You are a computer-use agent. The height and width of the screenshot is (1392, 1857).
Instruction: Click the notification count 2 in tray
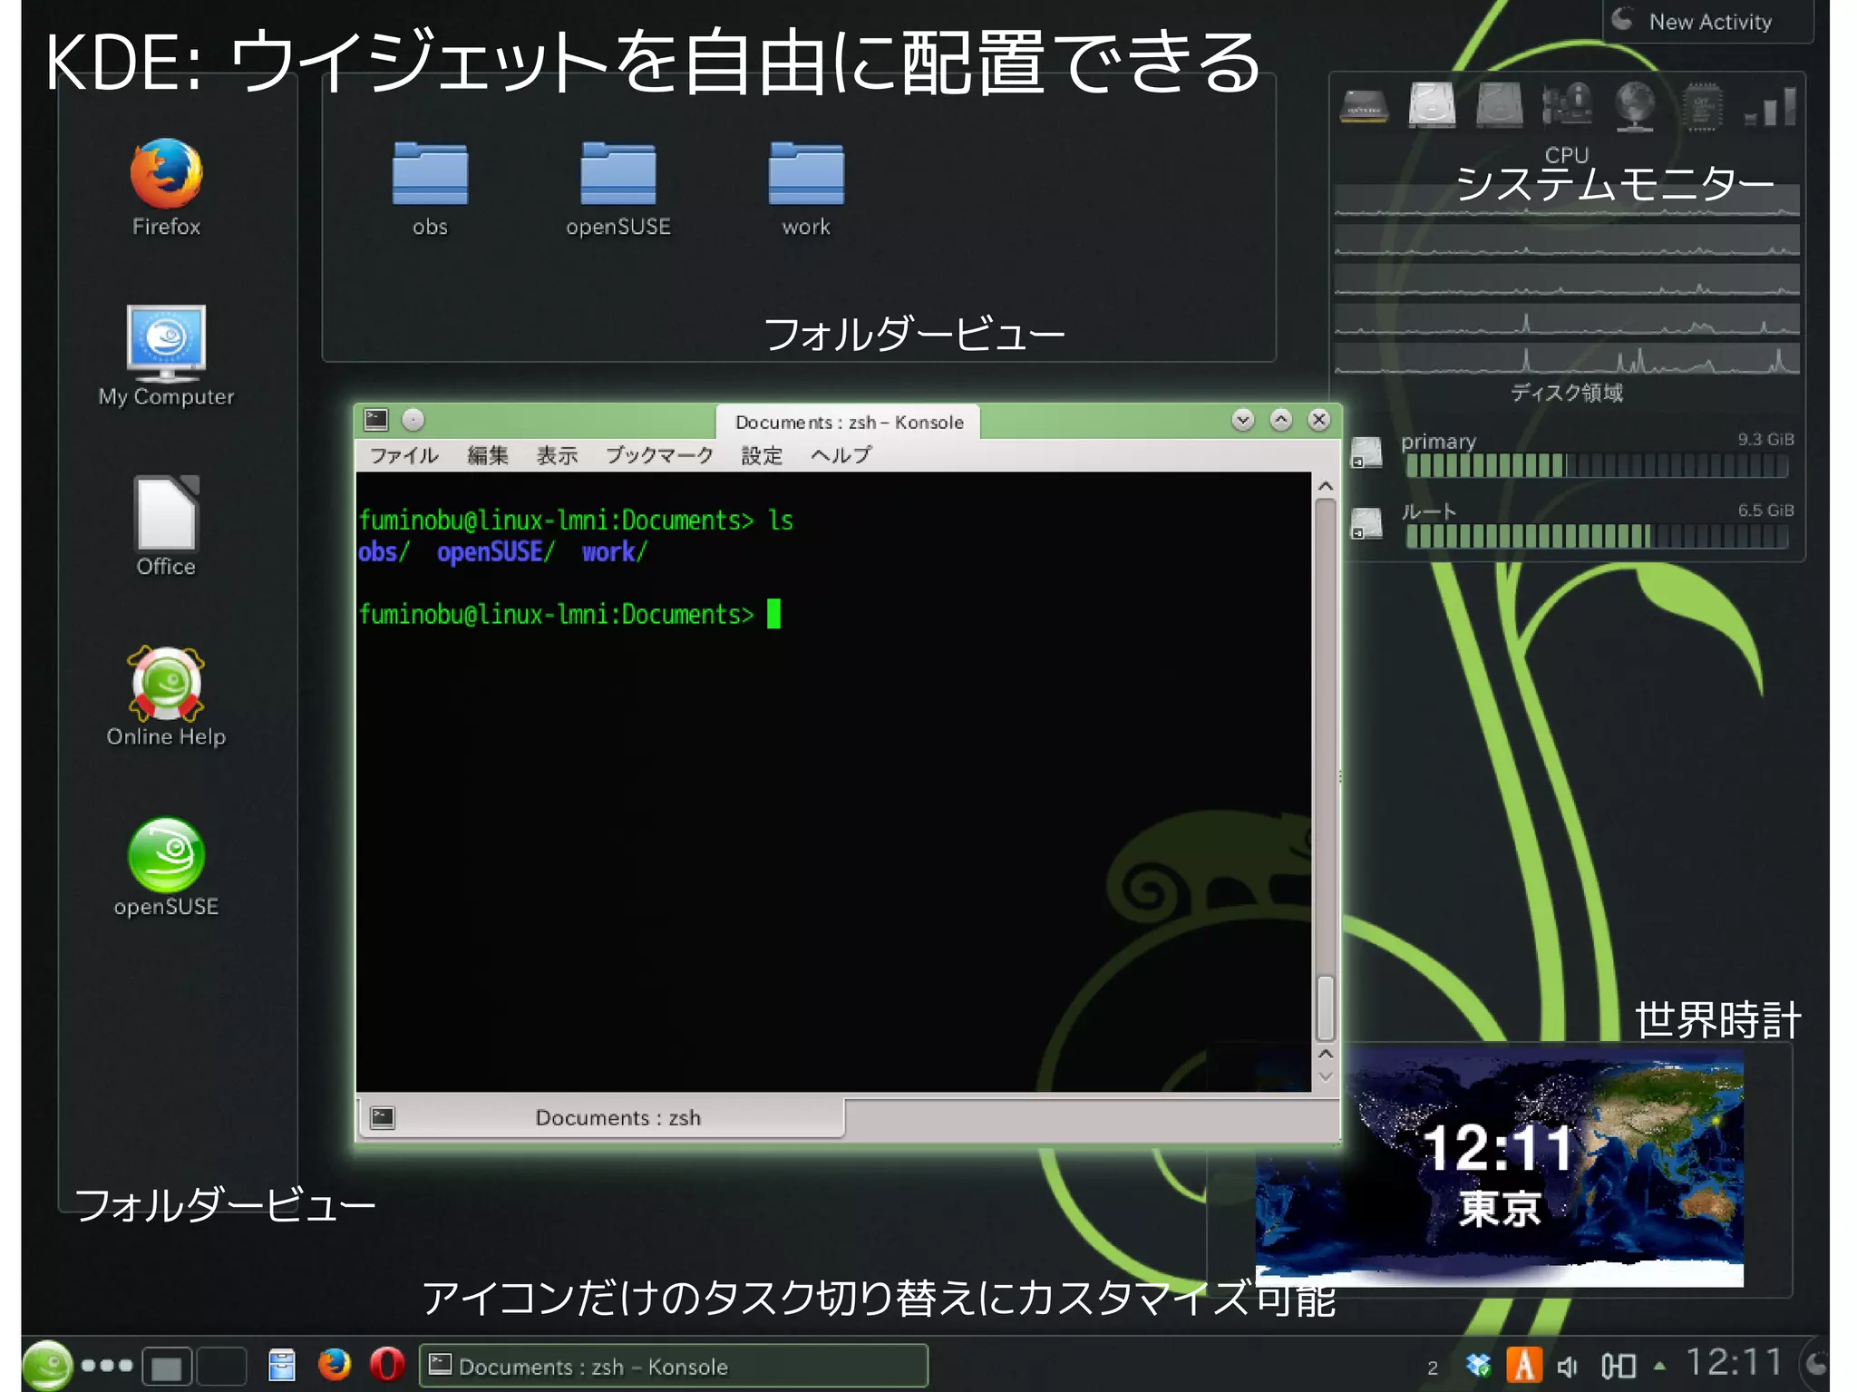tap(1433, 1368)
